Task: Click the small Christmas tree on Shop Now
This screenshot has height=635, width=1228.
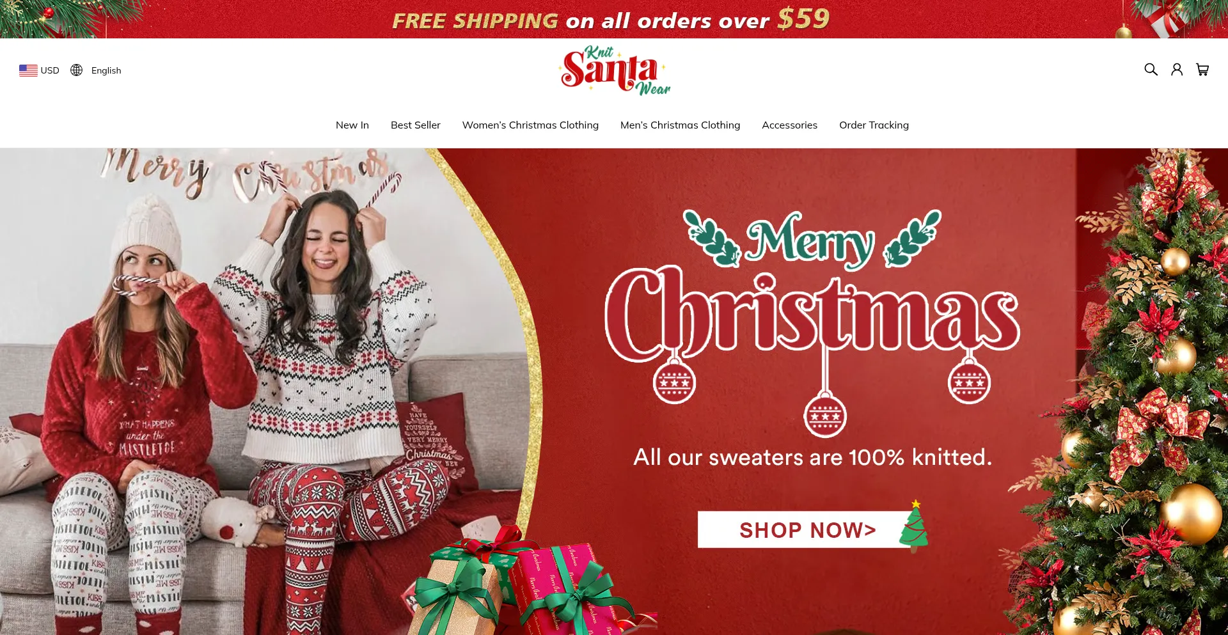Action: point(914,526)
